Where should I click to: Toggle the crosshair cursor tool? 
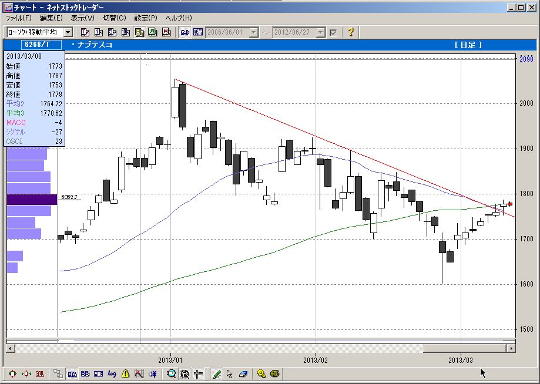[198, 373]
